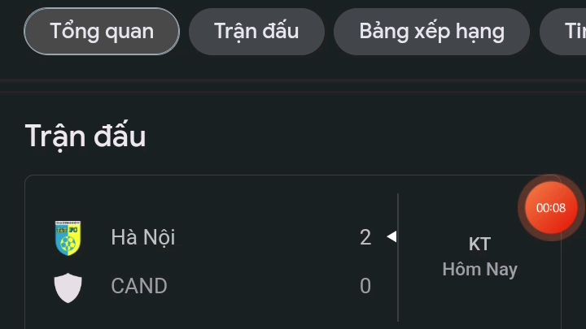Click the KT match status label

(x=479, y=245)
